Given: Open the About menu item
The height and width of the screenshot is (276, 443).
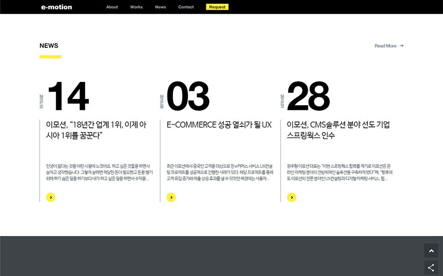Looking at the screenshot, I should [112, 7].
